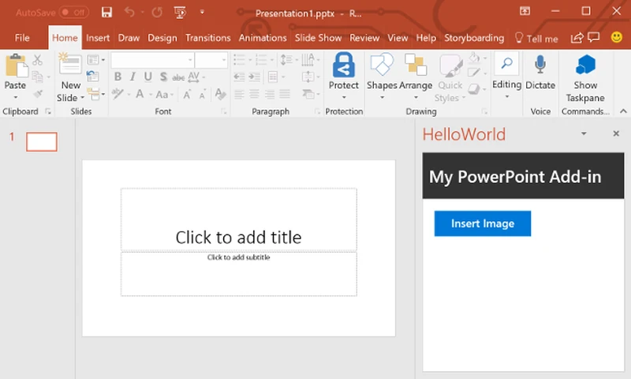Toggle Italic formatting

click(133, 77)
